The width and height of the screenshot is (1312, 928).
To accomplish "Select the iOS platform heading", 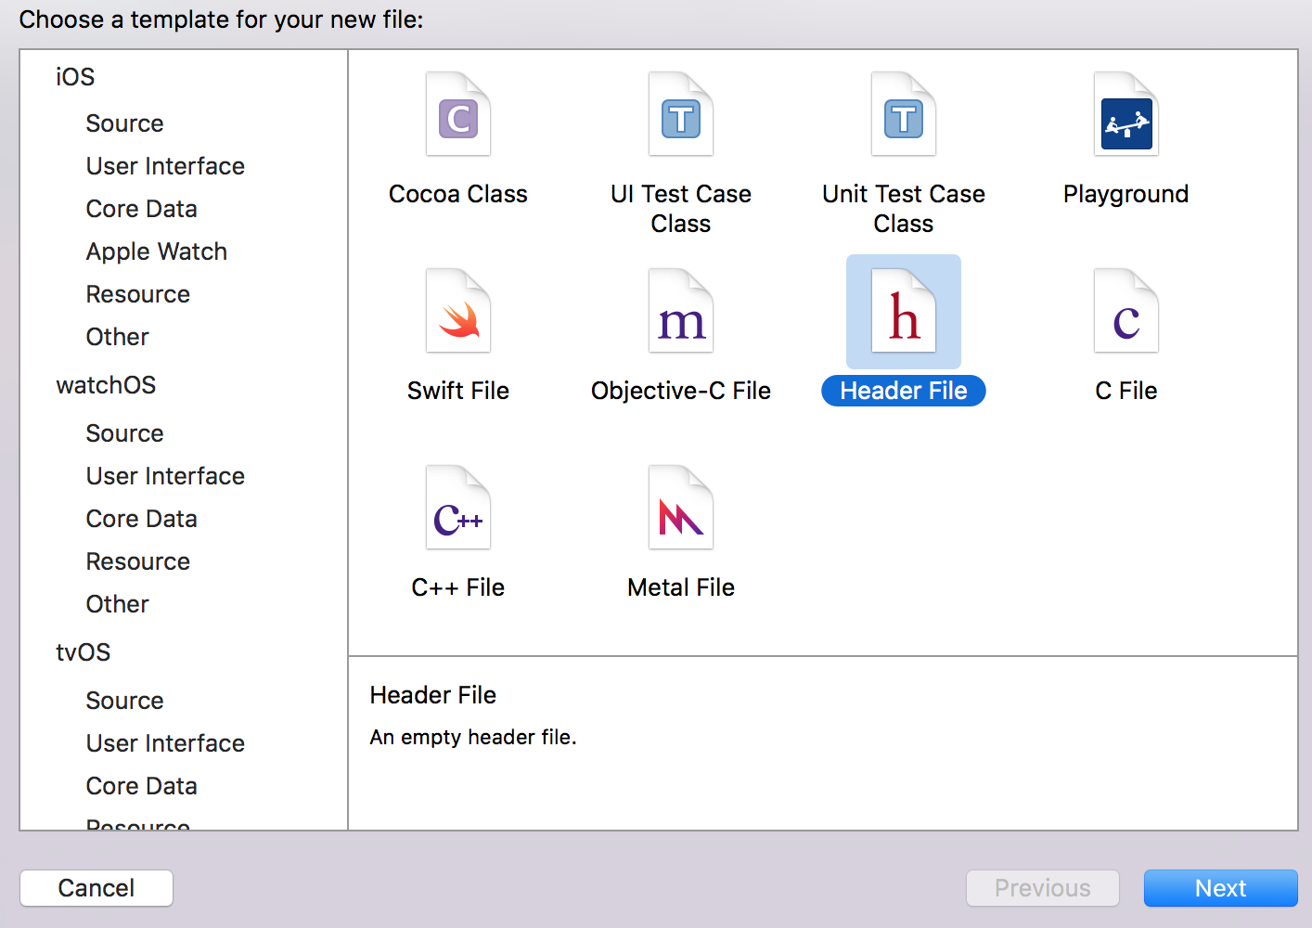I will 75,77.
